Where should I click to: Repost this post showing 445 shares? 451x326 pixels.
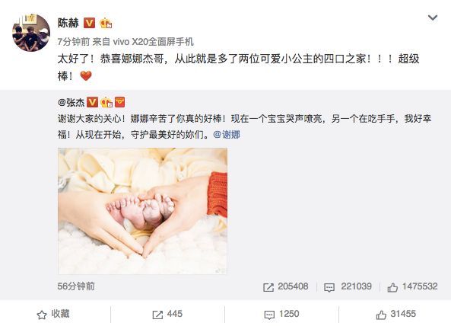pyautogui.click(x=167, y=314)
